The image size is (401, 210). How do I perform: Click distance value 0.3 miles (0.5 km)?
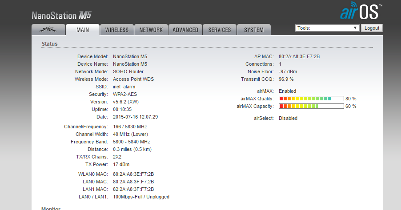click(x=132, y=150)
